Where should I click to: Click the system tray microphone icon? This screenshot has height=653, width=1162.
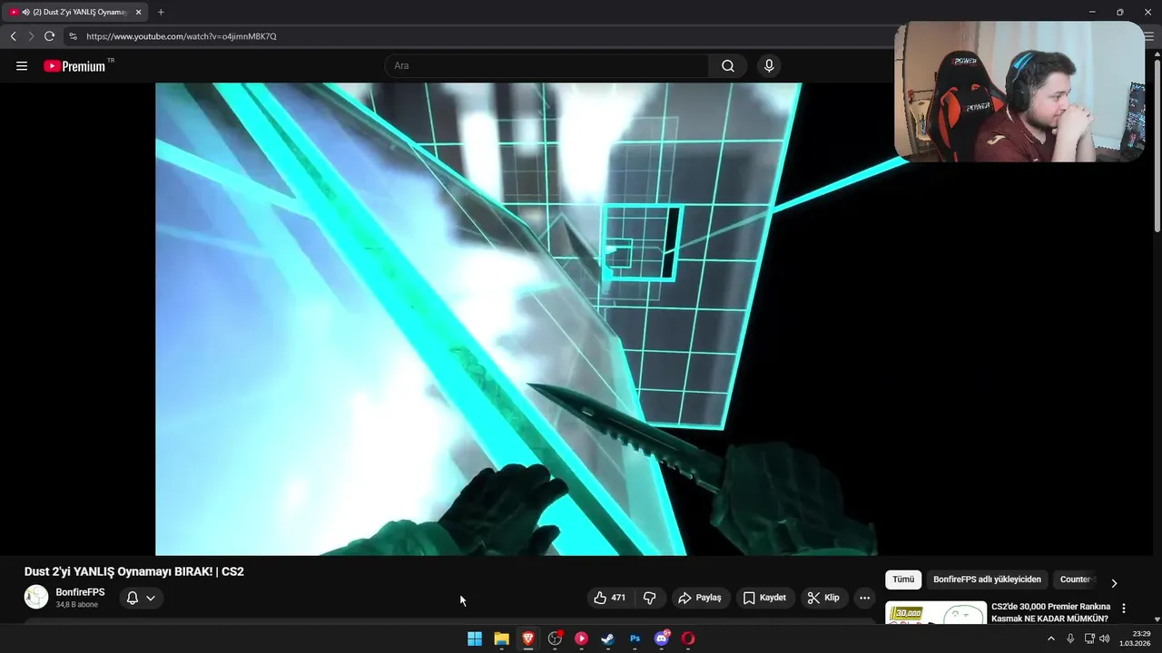click(x=1070, y=638)
